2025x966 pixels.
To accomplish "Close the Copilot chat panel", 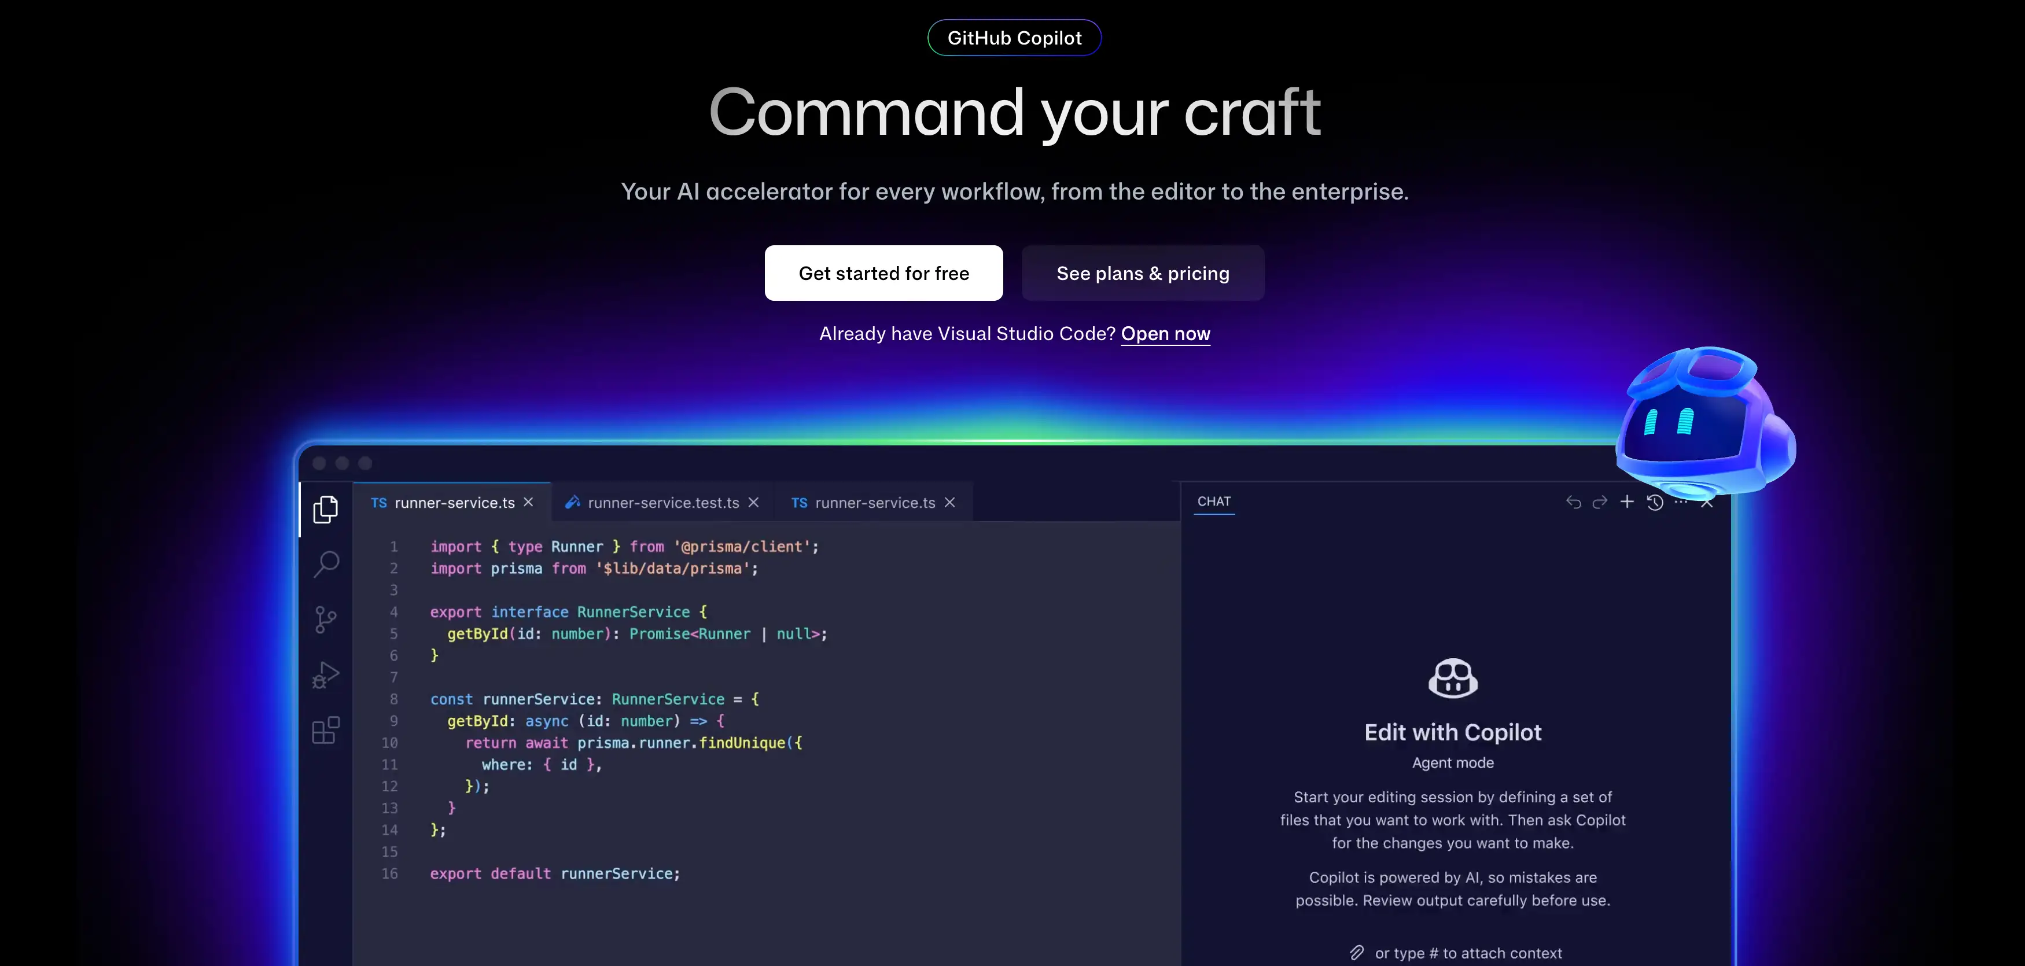I will click(x=1707, y=502).
